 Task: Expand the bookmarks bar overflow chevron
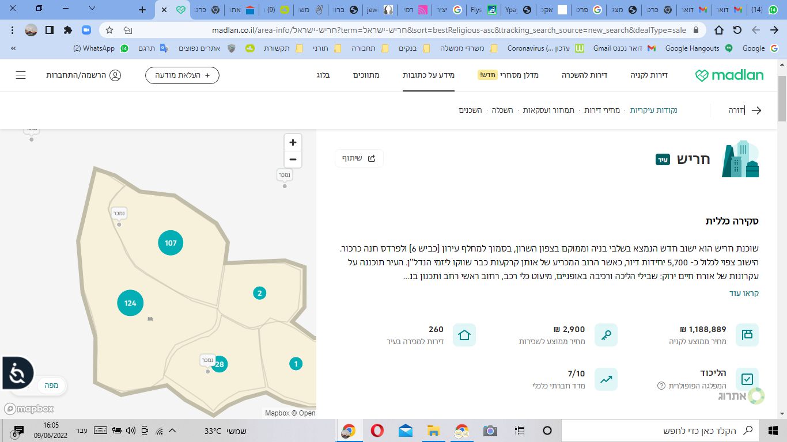click(x=13, y=48)
